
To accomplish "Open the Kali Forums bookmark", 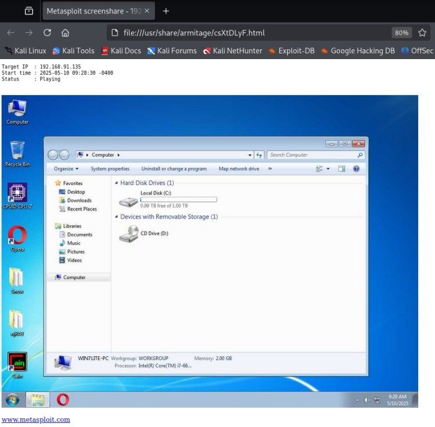I will [x=172, y=51].
